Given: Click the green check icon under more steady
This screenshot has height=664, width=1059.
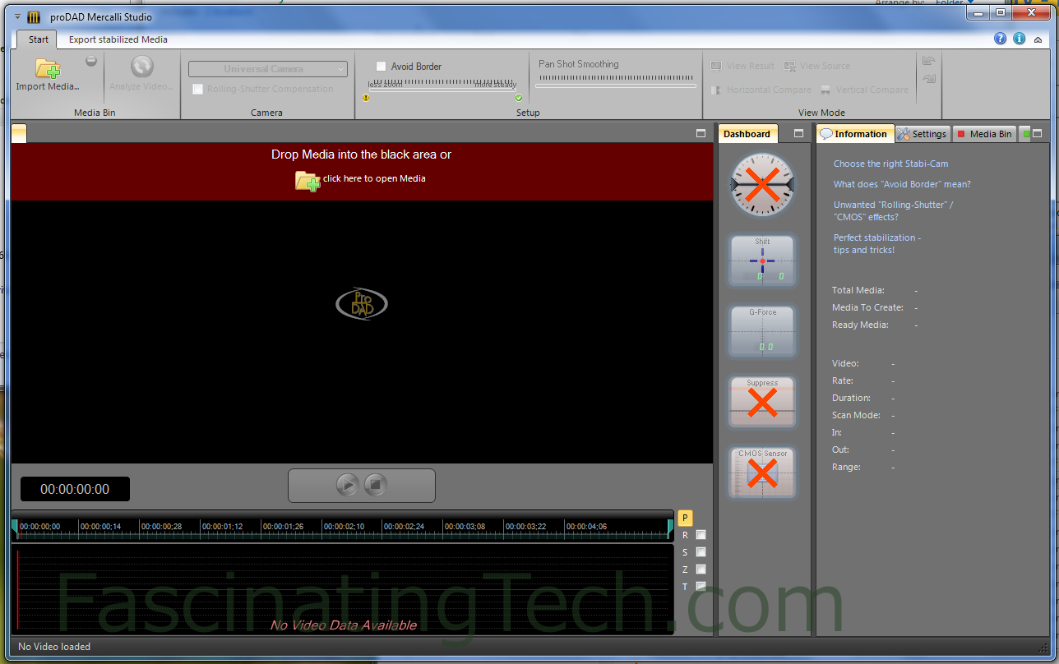Looking at the screenshot, I should click(x=519, y=98).
